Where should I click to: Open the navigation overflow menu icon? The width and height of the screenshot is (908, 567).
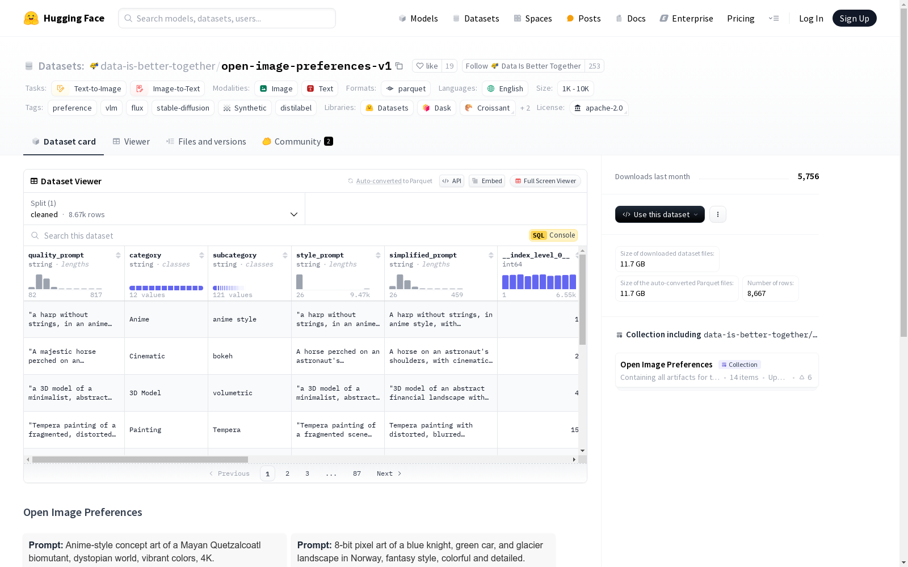click(x=774, y=18)
